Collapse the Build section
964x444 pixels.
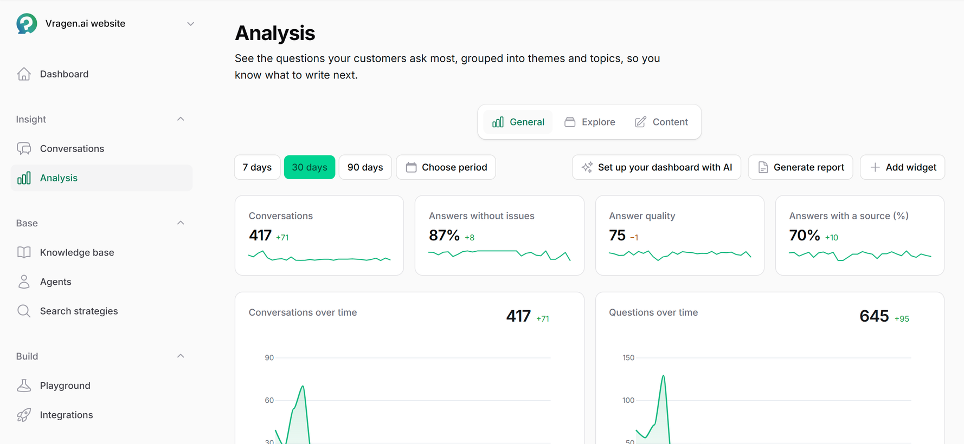tap(181, 356)
